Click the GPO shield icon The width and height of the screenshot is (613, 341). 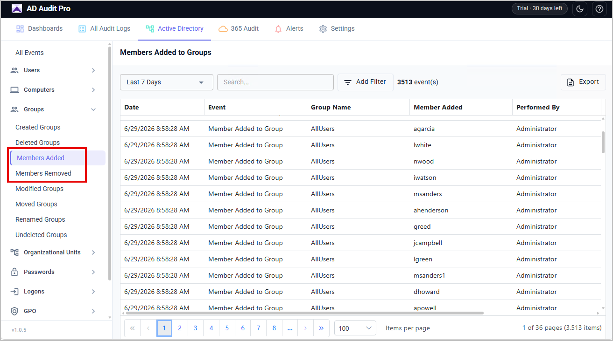pos(14,311)
